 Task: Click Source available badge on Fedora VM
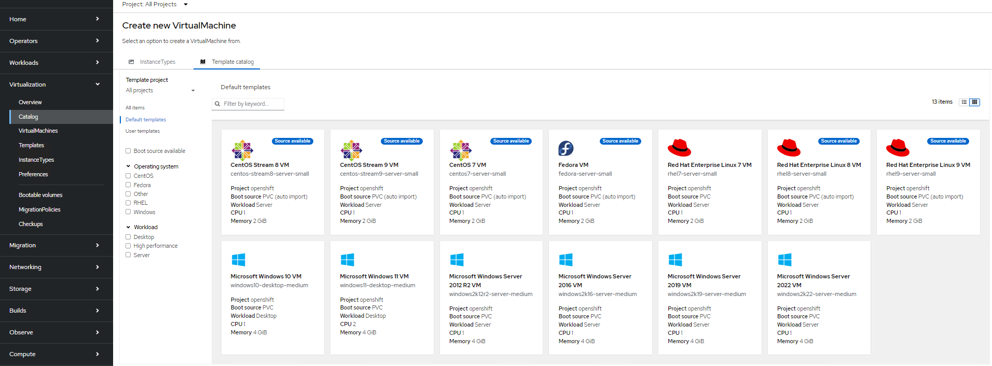621,141
